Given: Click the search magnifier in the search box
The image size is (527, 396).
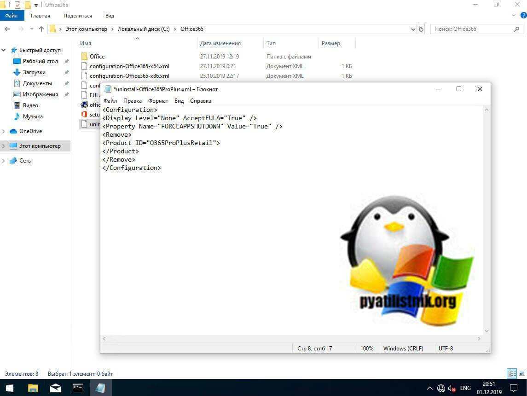Looking at the screenshot, I should coord(517,29).
